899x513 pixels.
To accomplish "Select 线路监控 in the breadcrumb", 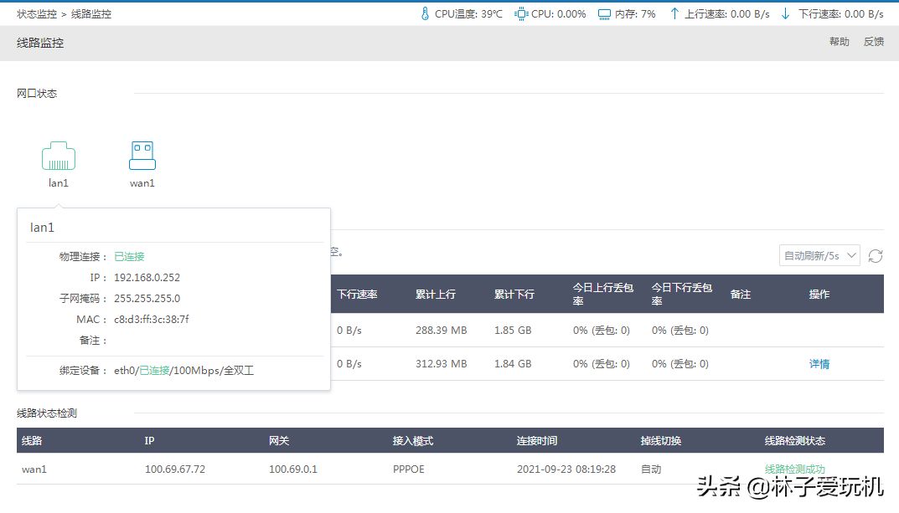I will click(x=91, y=14).
